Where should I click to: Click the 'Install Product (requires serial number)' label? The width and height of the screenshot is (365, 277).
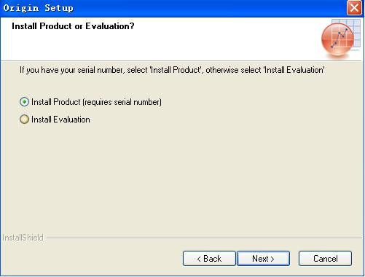[x=96, y=102]
